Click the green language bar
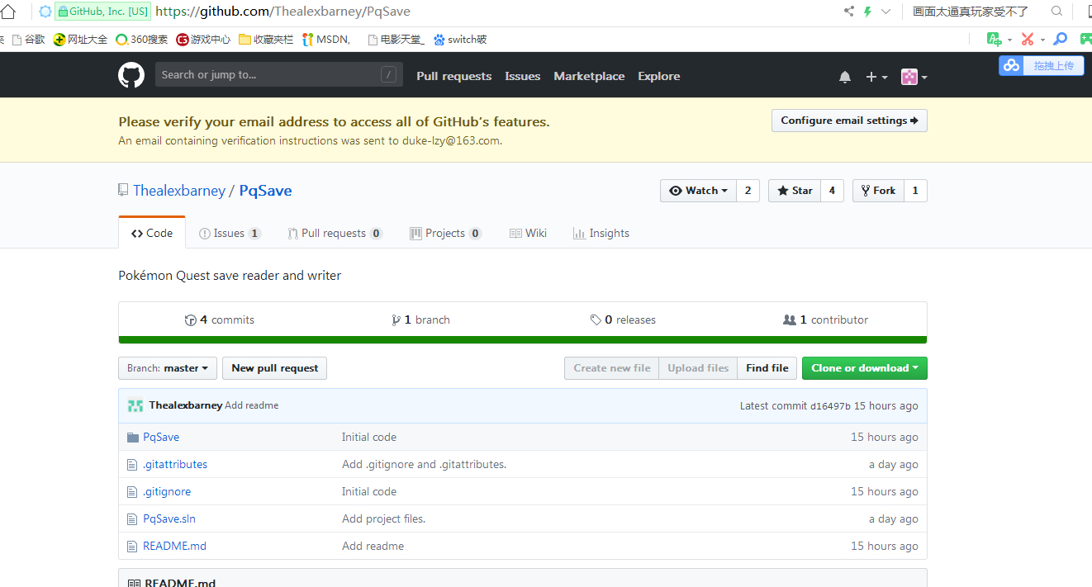This screenshot has width=1092, height=587. tap(523, 339)
